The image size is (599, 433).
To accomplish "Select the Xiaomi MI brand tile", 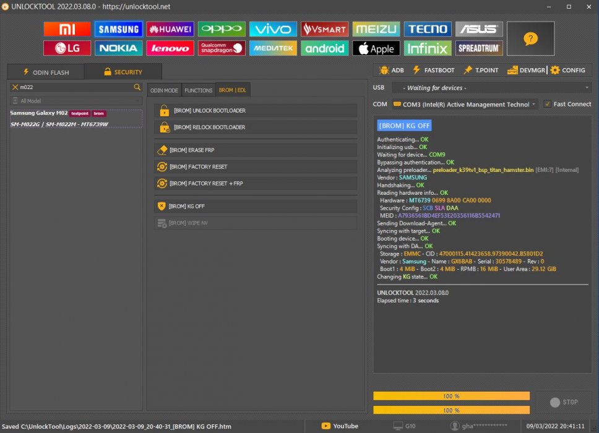I will 67,29.
